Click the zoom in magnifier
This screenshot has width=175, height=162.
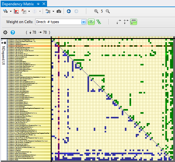96,11
